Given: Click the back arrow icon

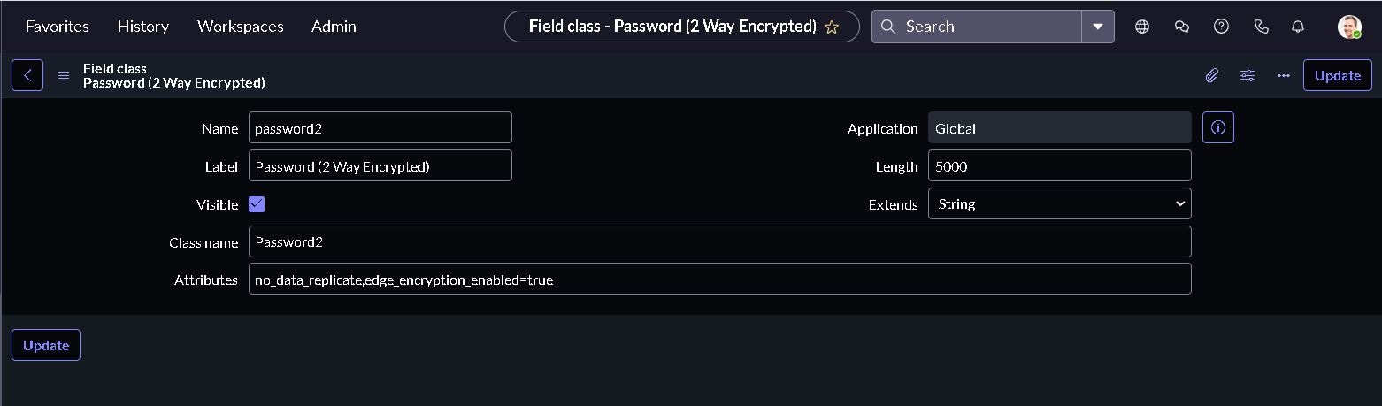Looking at the screenshot, I should (x=27, y=75).
